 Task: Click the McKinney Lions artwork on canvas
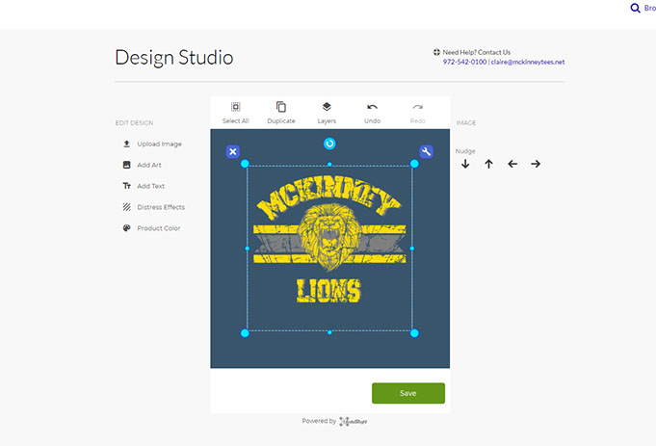(x=329, y=246)
